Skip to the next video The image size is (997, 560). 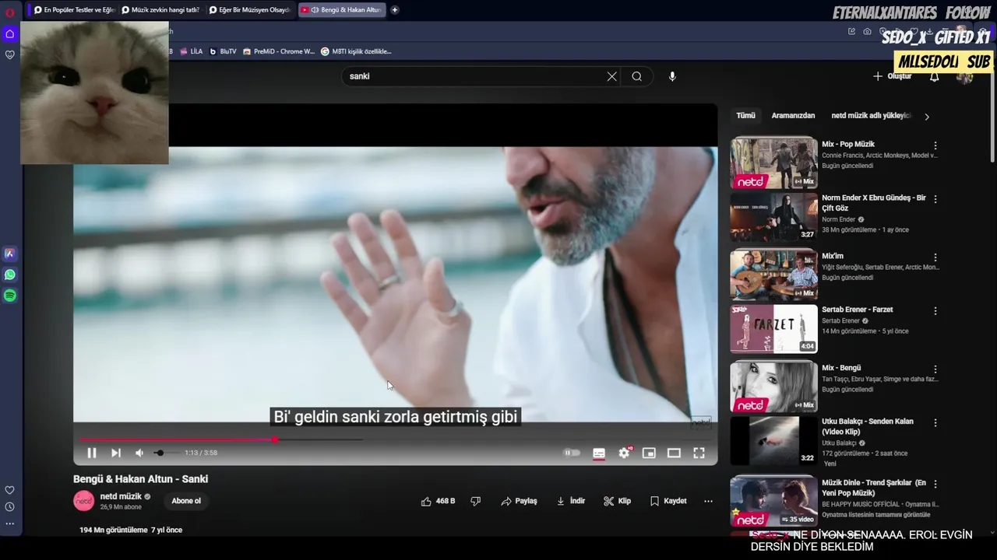pyautogui.click(x=115, y=453)
